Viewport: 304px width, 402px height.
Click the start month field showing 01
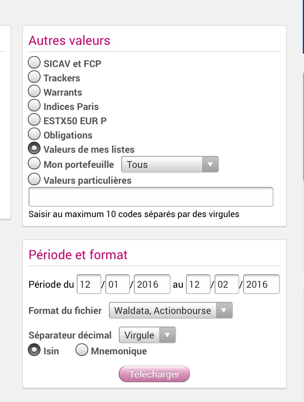pyautogui.click(x=118, y=284)
